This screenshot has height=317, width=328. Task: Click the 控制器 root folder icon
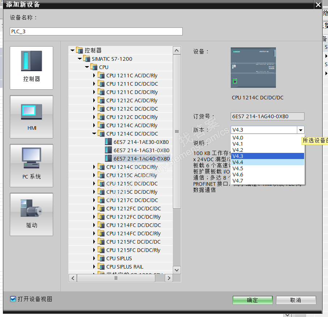[x=79, y=50]
